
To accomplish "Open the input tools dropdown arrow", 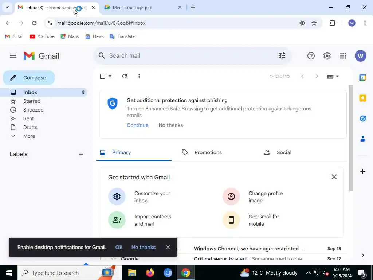I will pyautogui.click(x=337, y=77).
